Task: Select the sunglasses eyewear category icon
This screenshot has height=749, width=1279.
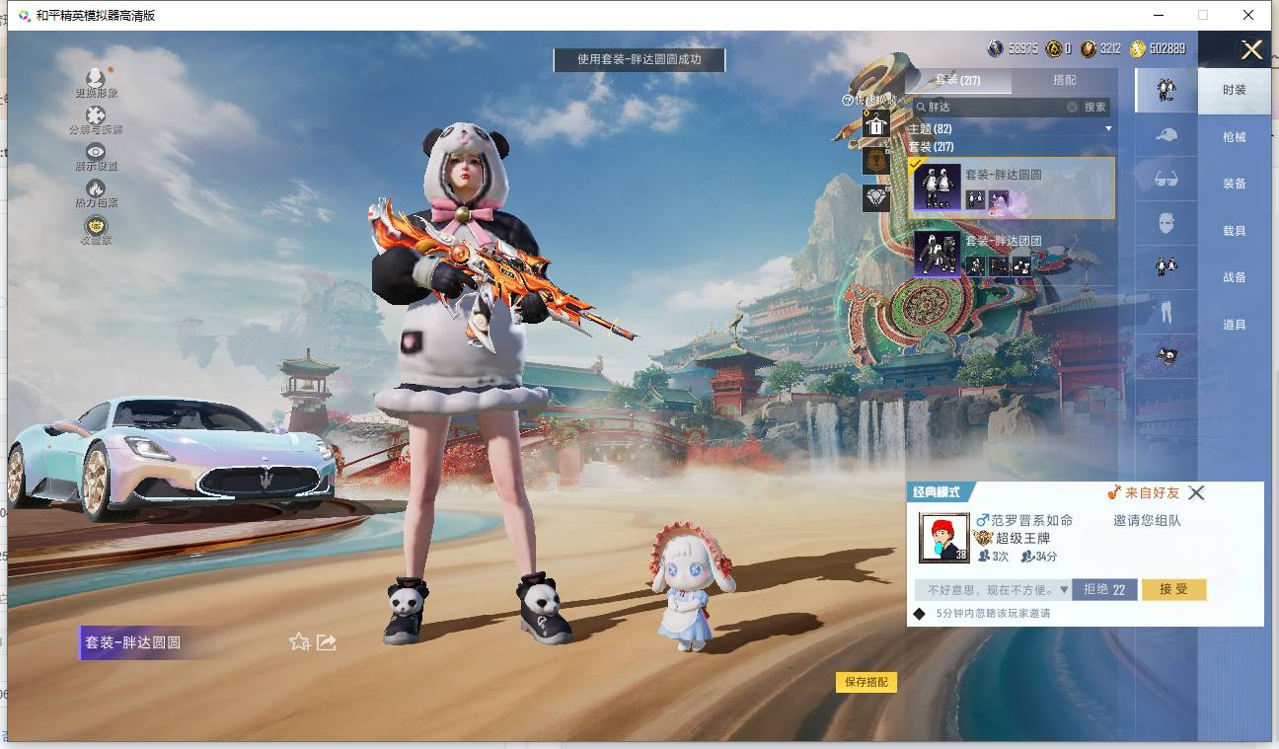Action: pos(1166,179)
